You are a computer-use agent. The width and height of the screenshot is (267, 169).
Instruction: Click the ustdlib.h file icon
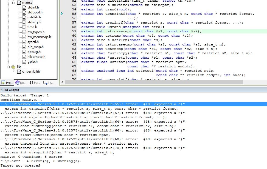click(x=24, y=17)
